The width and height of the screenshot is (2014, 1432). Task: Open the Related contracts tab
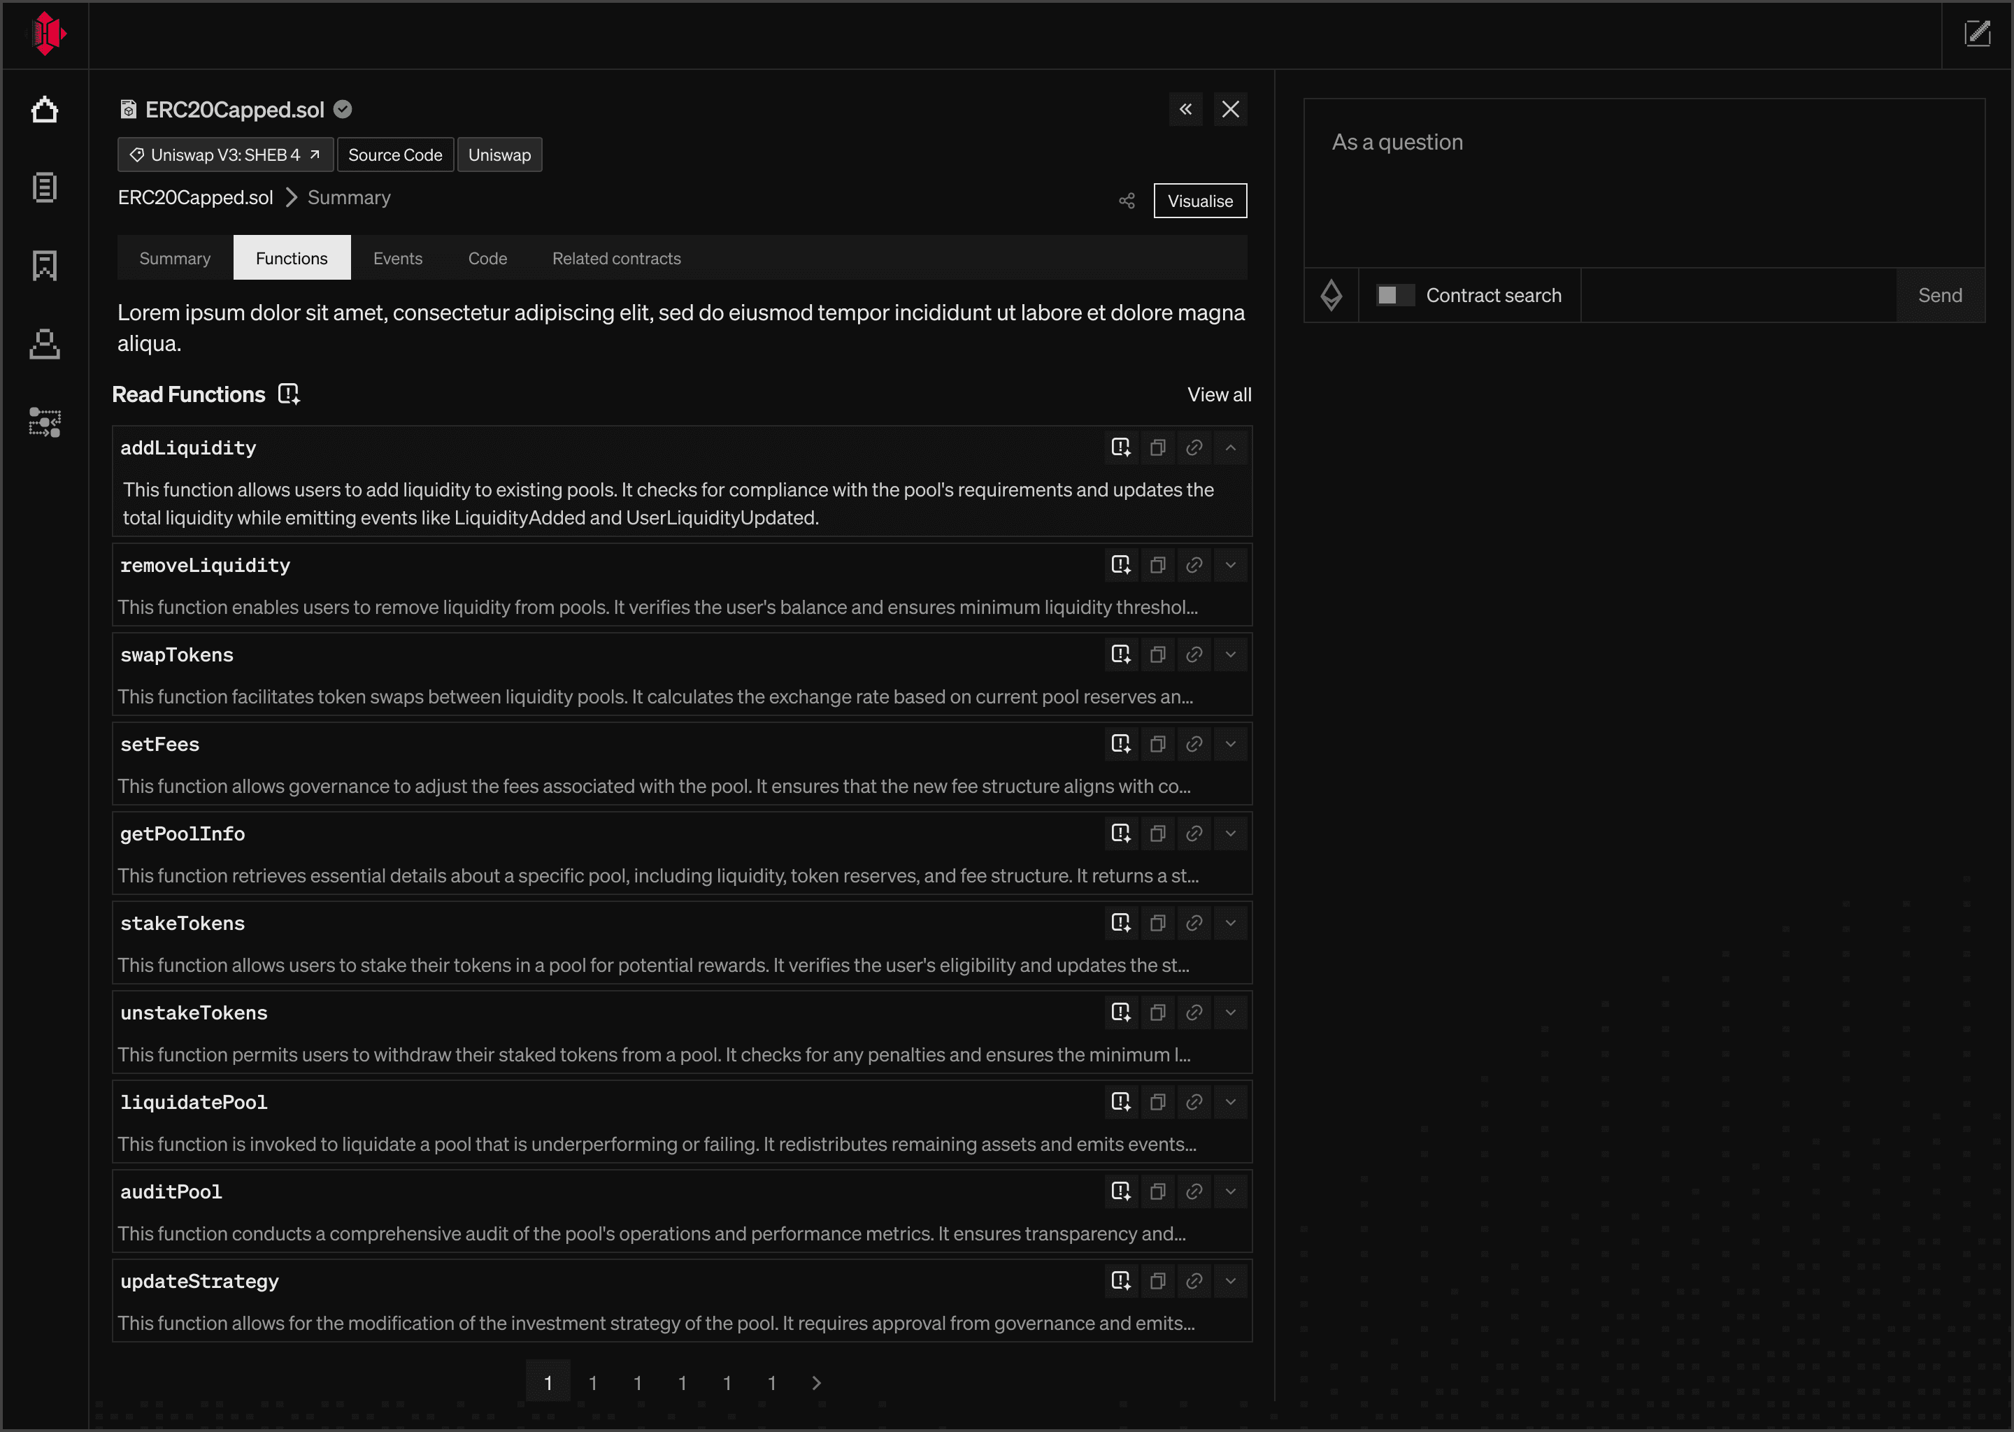(x=615, y=258)
